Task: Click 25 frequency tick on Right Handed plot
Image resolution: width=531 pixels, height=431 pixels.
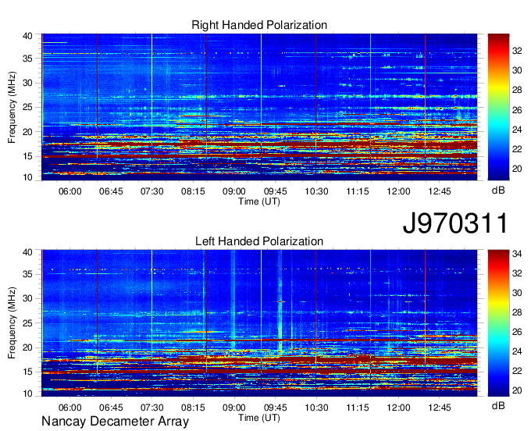Action: coord(27,107)
